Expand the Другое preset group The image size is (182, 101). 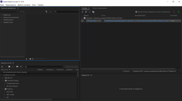[x=3, y=78]
